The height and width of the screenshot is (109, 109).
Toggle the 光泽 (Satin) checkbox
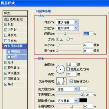coord(6,62)
